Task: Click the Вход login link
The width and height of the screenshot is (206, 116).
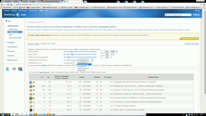Action: pyautogui.click(x=9, y=21)
